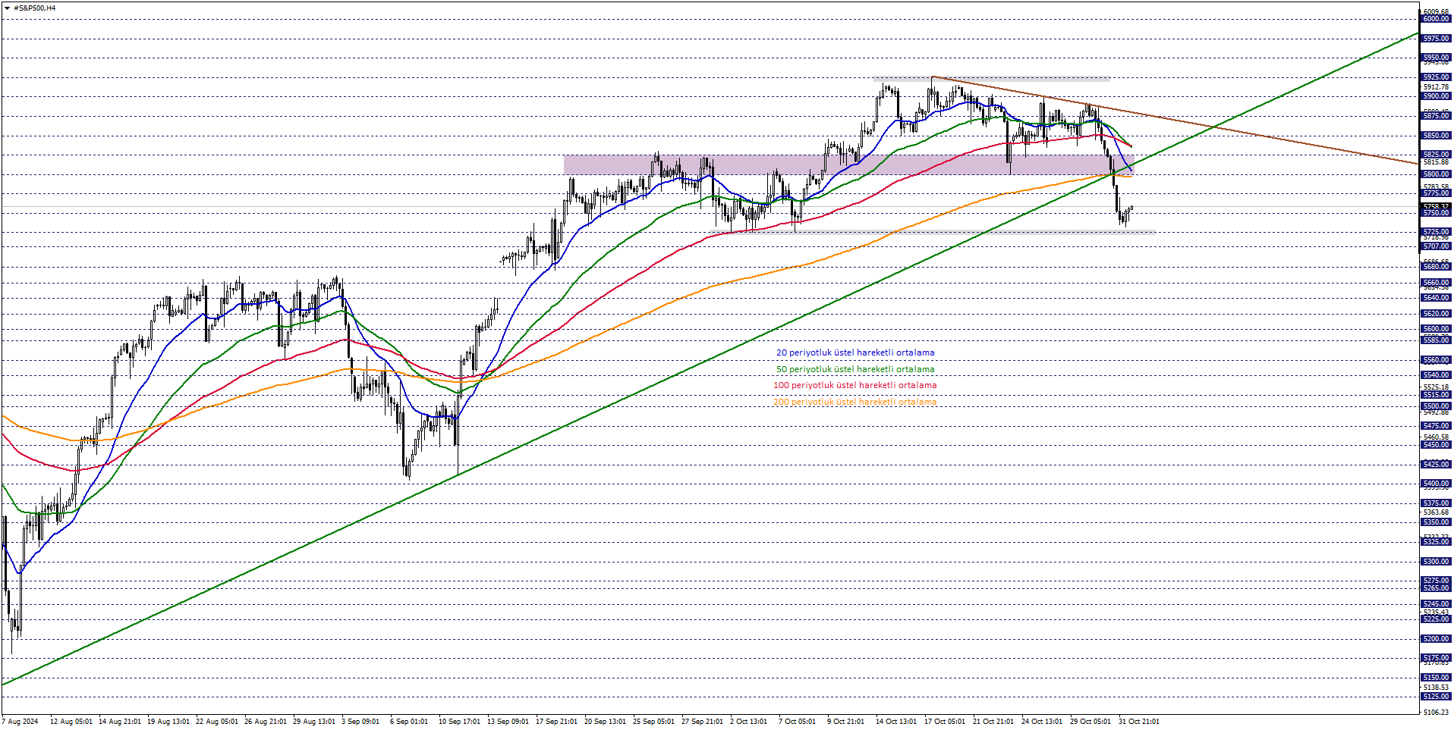Click the 5660.00 price level label
1454x730 pixels.
1436,283
